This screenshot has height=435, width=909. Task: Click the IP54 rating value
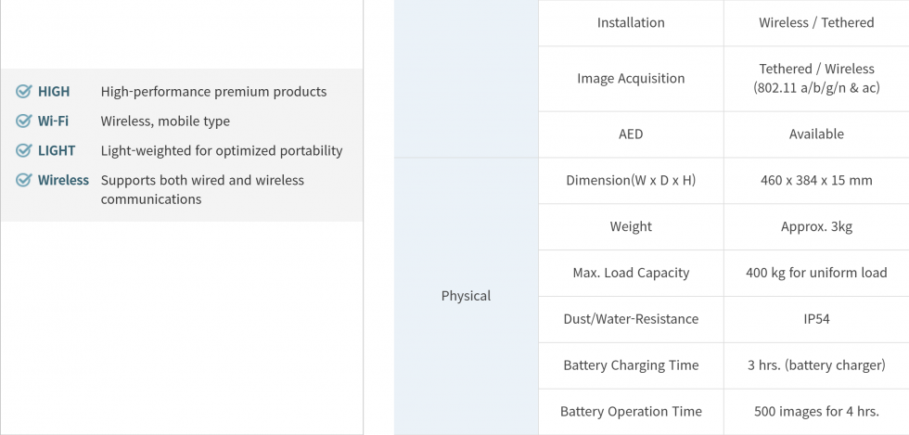816,320
